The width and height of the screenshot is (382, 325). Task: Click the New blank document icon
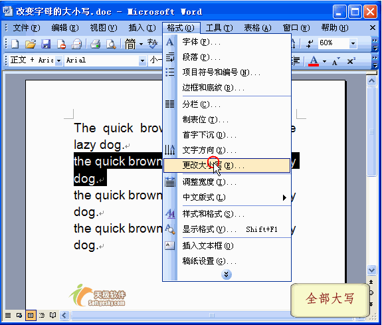click(x=15, y=44)
